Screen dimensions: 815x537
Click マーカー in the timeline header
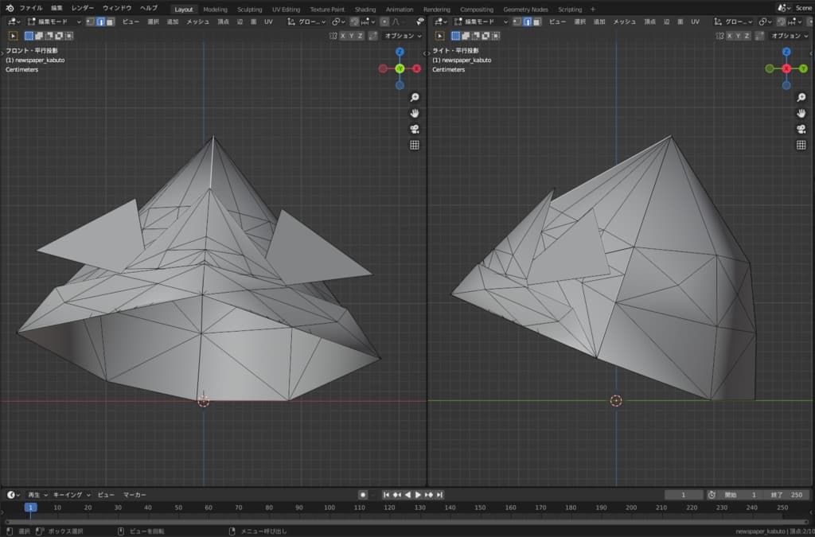point(135,495)
